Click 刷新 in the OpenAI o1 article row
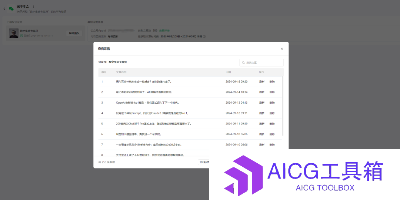Screen dimensions: 400x200 [x=262, y=103]
